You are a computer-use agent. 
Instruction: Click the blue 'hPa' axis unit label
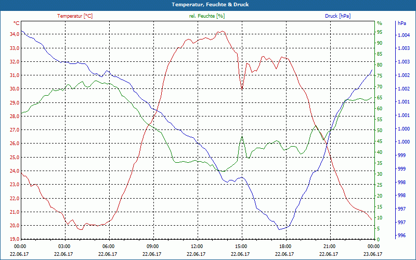pyautogui.click(x=401, y=23)
